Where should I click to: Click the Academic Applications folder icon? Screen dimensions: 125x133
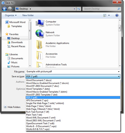(x=39, y=45)
